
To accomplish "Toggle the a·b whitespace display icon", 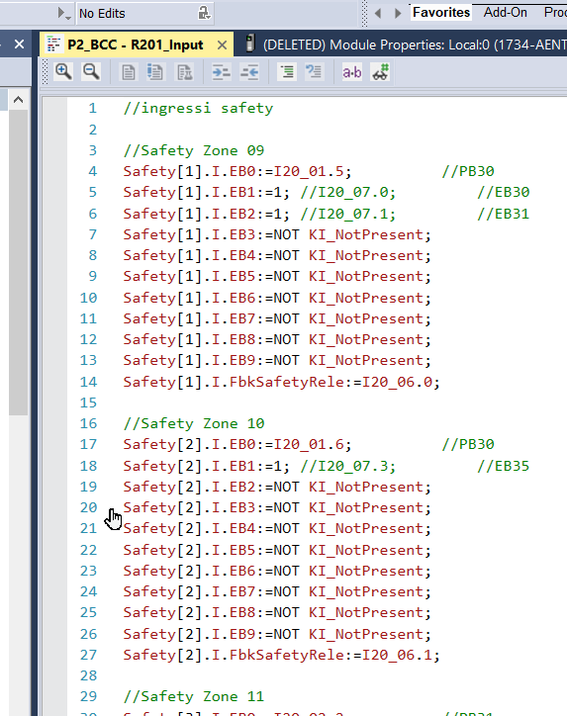I will pos(352,72).
